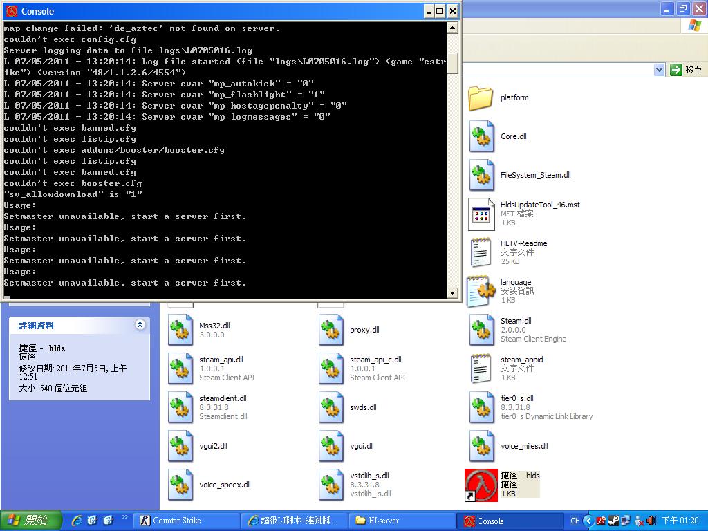Click the taskbar clock 下午 01:20
Viewport: 708px width, 531px height.
click(x=680, y=521)
